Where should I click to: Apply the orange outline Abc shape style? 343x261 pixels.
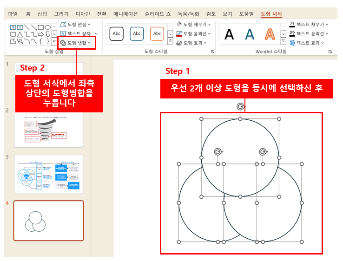pos(157,33)
